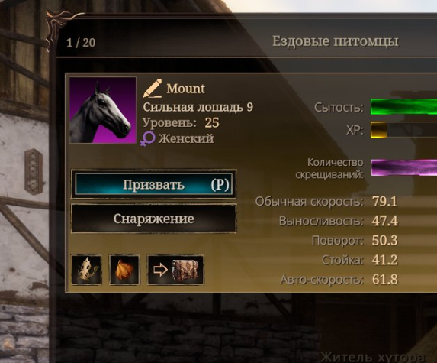Click the pencil rename icon beside Mount
The image size is (437, 363).
tap(153, 88)
